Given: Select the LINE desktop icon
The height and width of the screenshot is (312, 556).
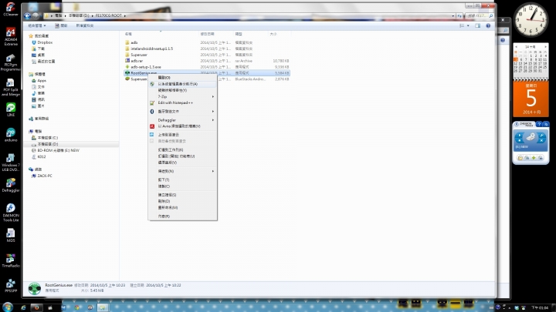Looking at the screenshot, I should point(11,109).
